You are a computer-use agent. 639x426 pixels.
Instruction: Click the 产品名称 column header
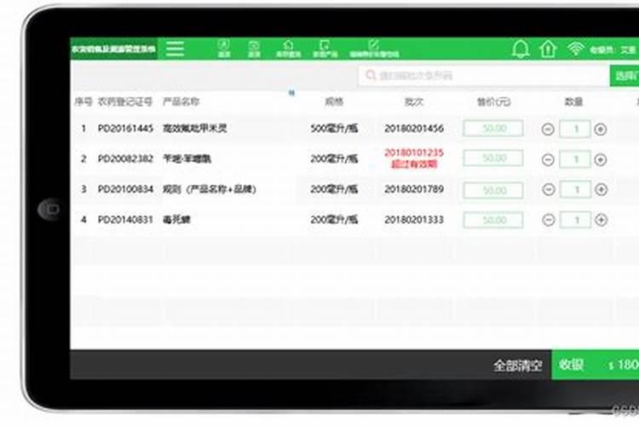tap(181, 101)
